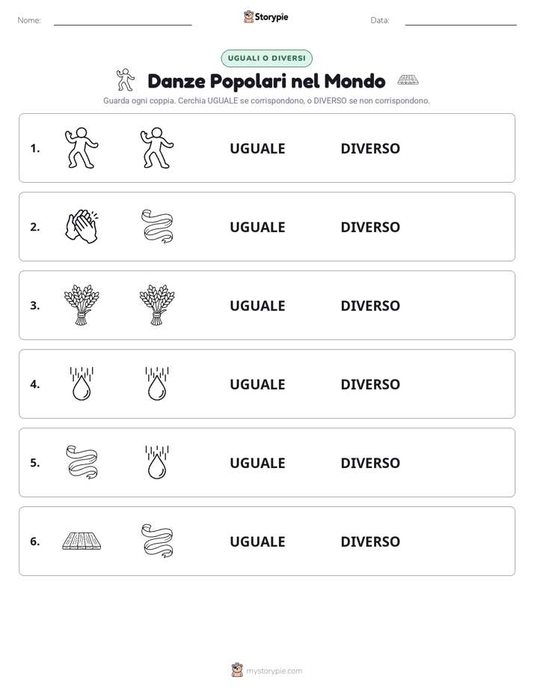This screenshot has height=692, width=534.
Task: Click the first dancing figure in row 1
Action: tap(82, 148)
